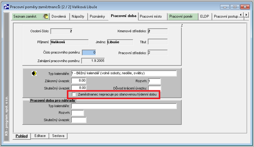The image size is (254, 147).
Task: Select the Pohled view tab
Action: click(22, 136)
